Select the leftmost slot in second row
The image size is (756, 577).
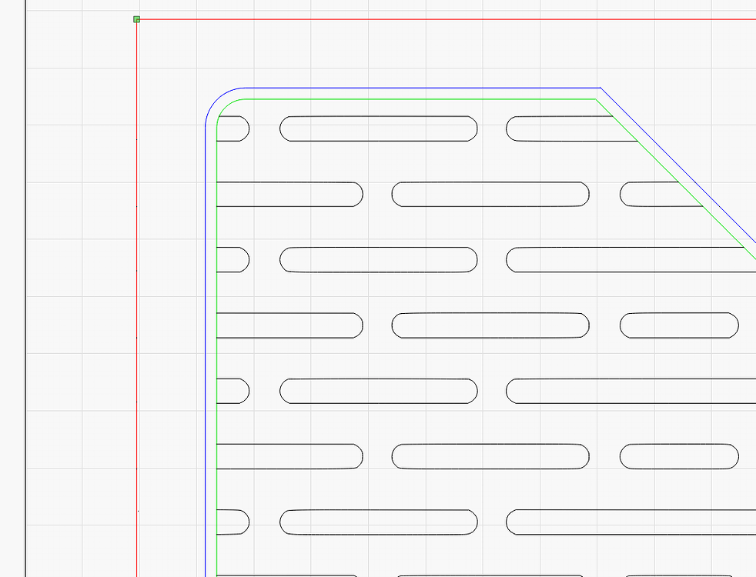click(x=289, y=195)
